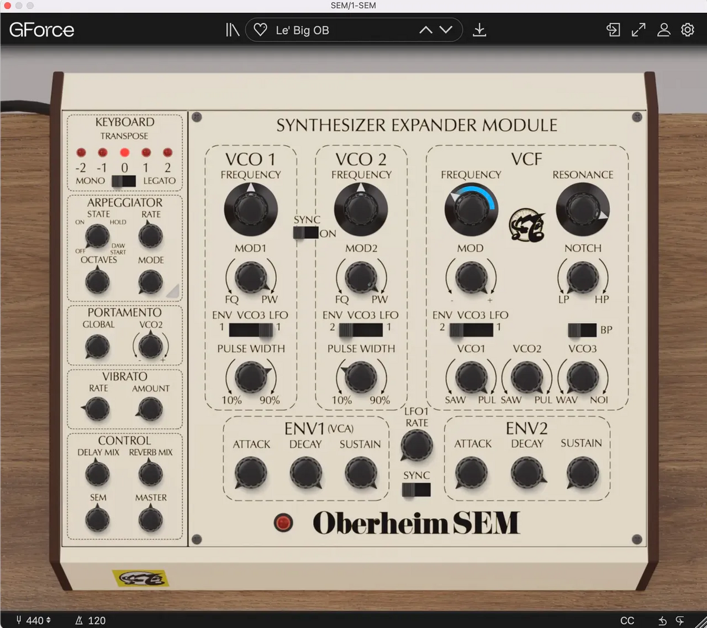Viewport: 707px width, 628px height.
Task: Click the VCF VCO2 mixer knob
Action: coord(527,377)
